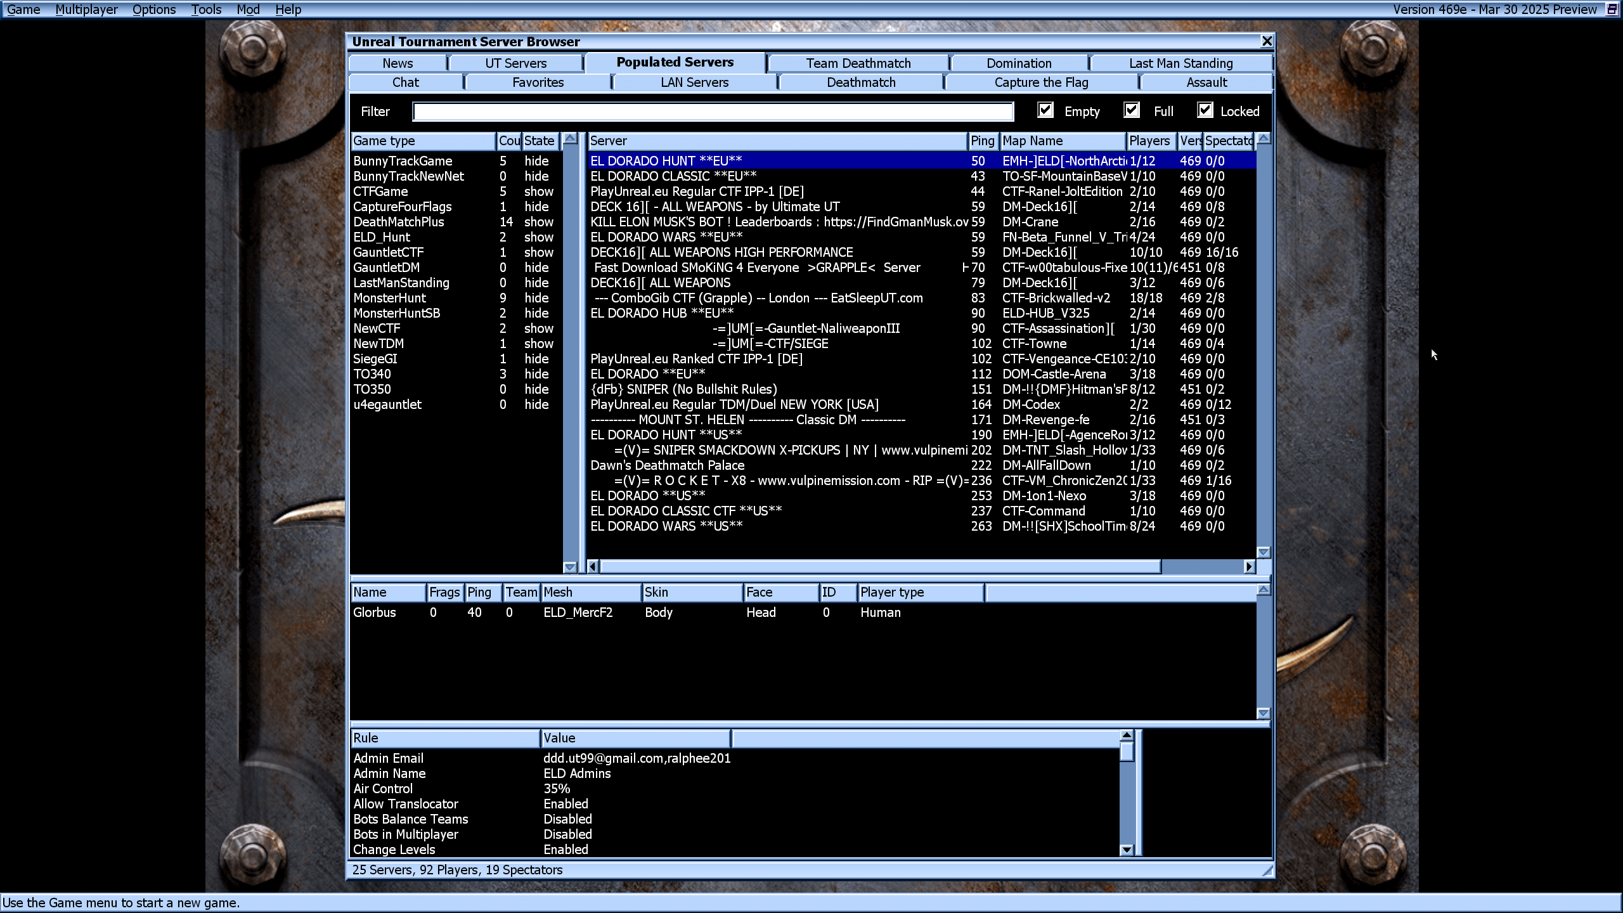Image resolution: width=1623 pixels, height=913 pixels.
Task: Select the Admin Email rule row
Action: click(x=735, y=758)
